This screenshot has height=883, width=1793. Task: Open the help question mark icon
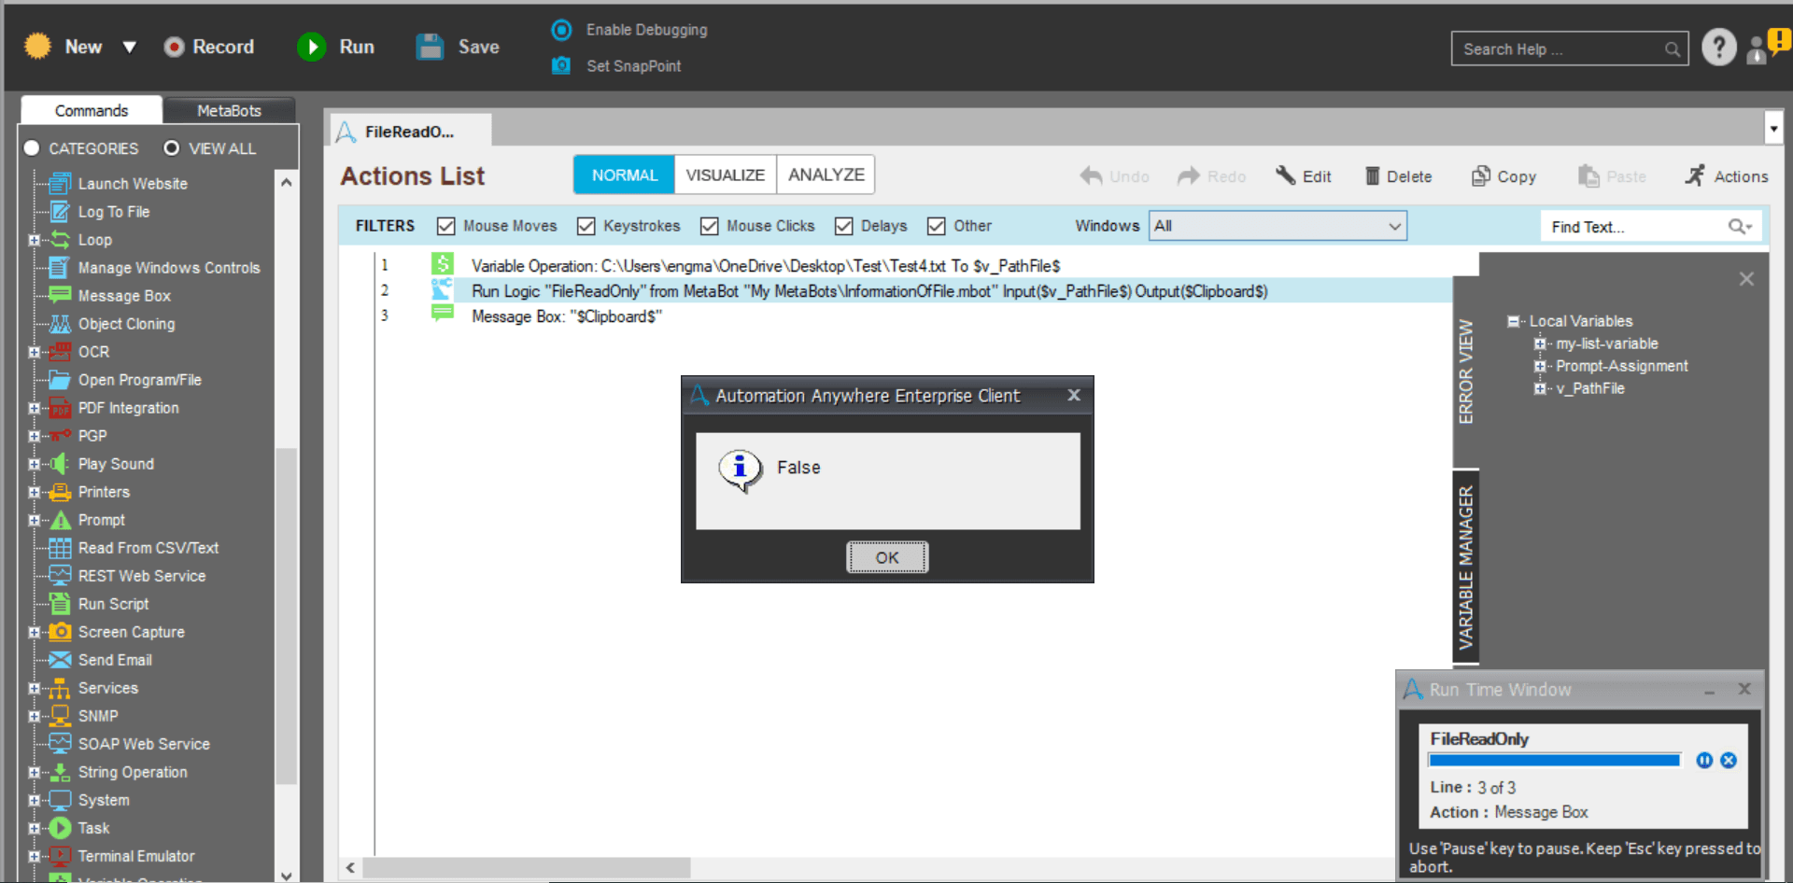(x=1718, y=47)
